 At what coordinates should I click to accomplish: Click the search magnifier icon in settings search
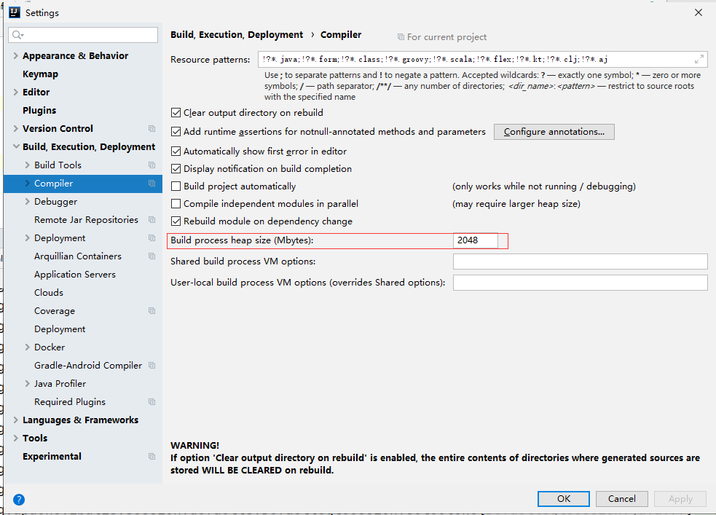[18, 35]
